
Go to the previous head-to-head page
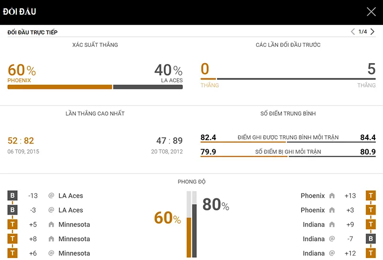[x=353, y=32]
